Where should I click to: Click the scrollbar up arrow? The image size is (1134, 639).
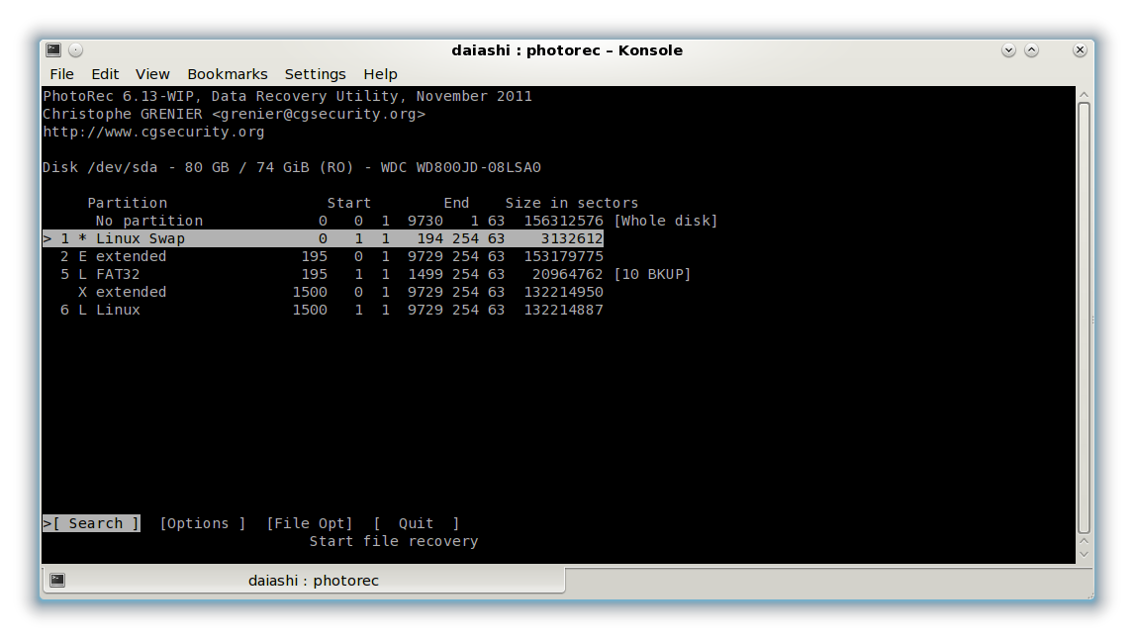[1084, 95]
